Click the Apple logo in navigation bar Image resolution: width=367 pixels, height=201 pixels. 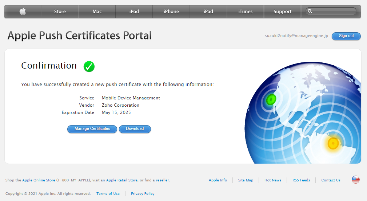23,12
